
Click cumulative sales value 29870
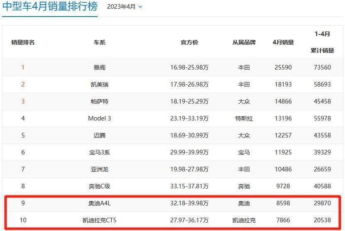tap(322, 203)
